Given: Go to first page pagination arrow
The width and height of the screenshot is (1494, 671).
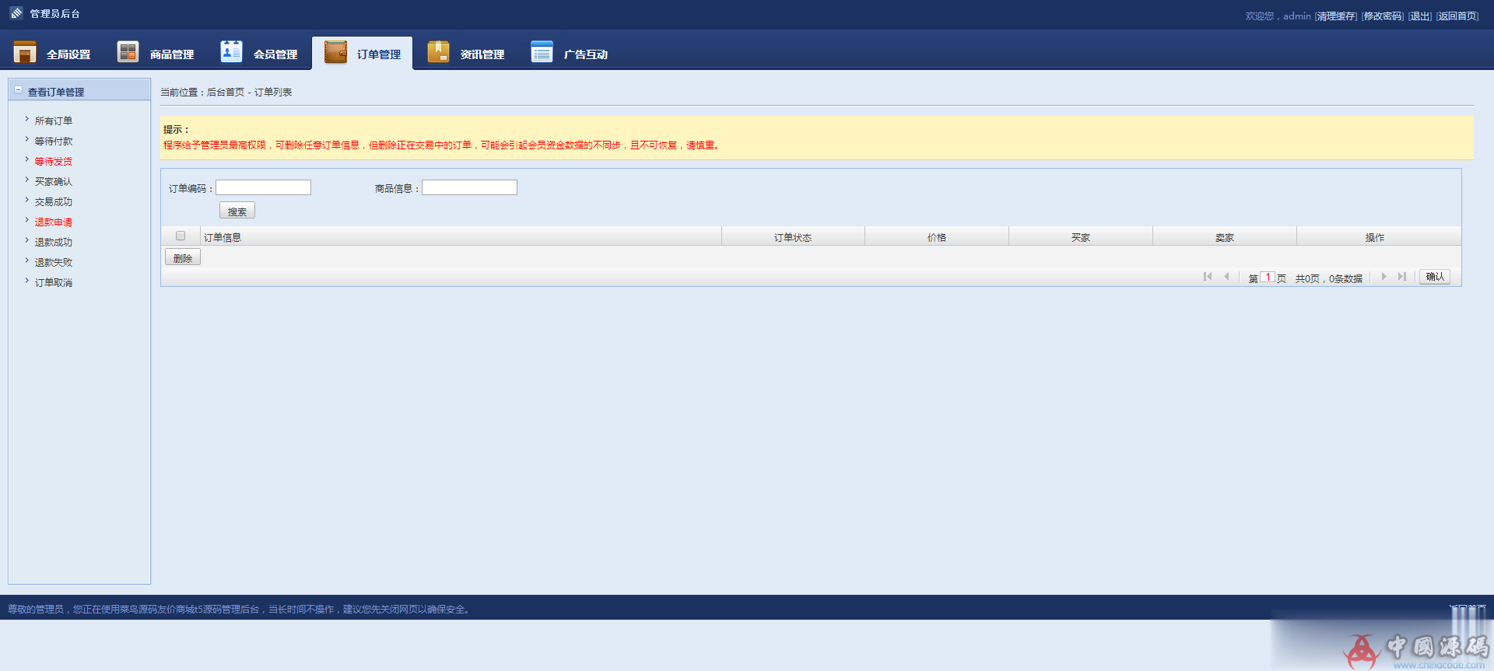Looking at the screenshot, I should click(x=1208, y=277).
